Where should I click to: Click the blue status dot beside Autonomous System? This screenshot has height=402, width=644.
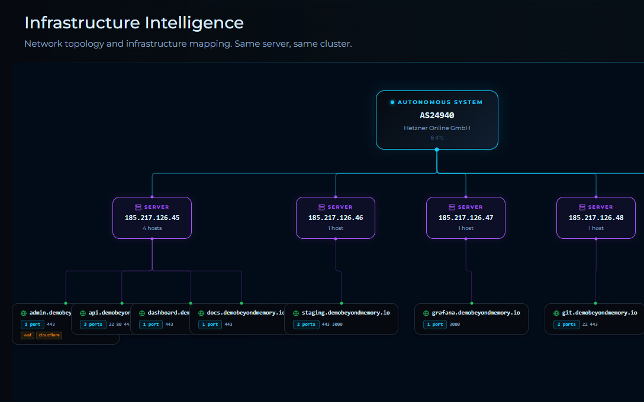coord(392,102)
